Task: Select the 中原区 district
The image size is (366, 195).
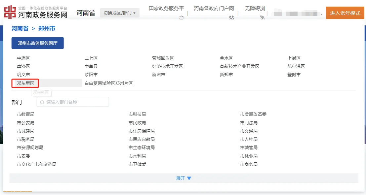Action: tap(23, 58)
